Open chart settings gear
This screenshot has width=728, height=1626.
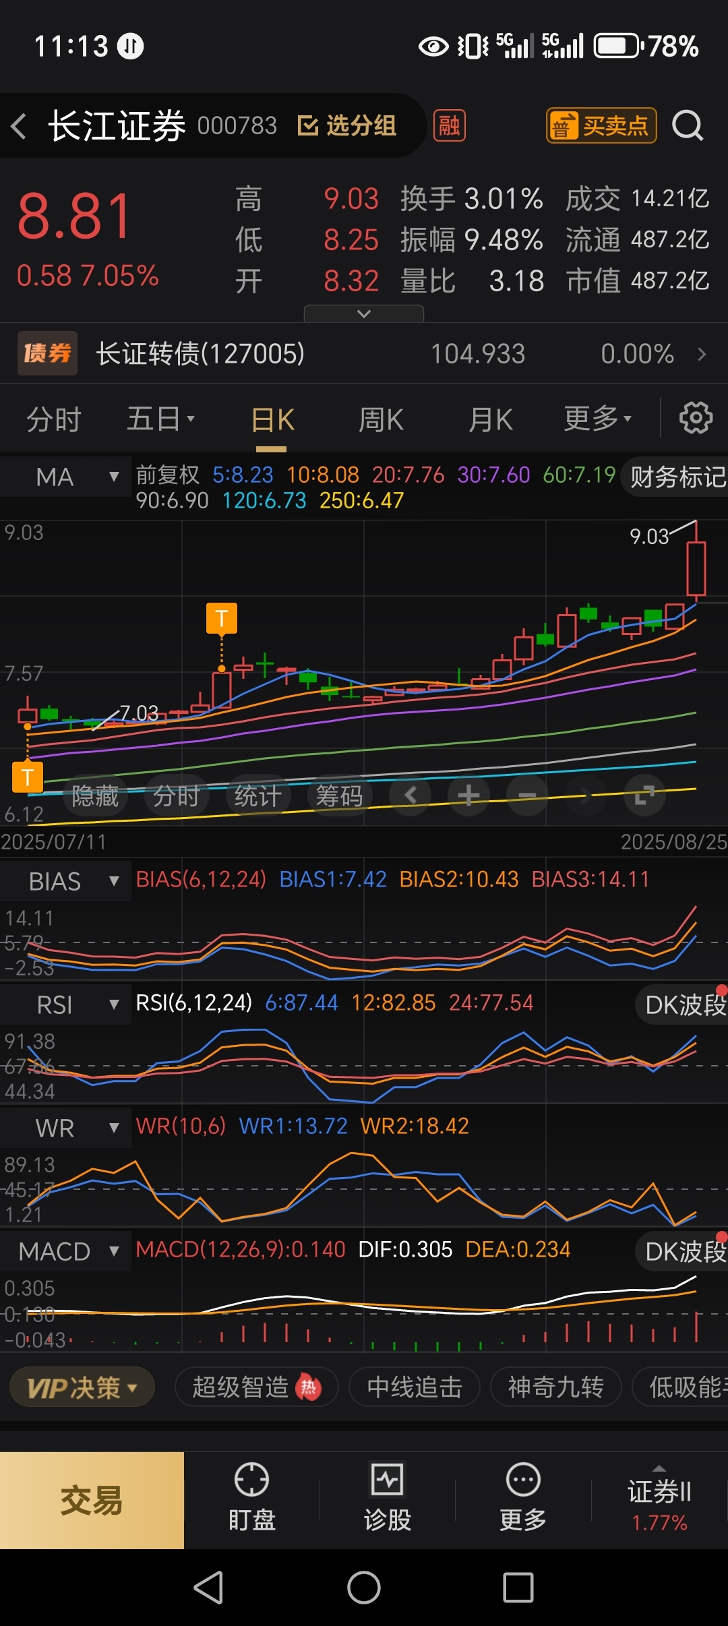click(x=696, y=419)
